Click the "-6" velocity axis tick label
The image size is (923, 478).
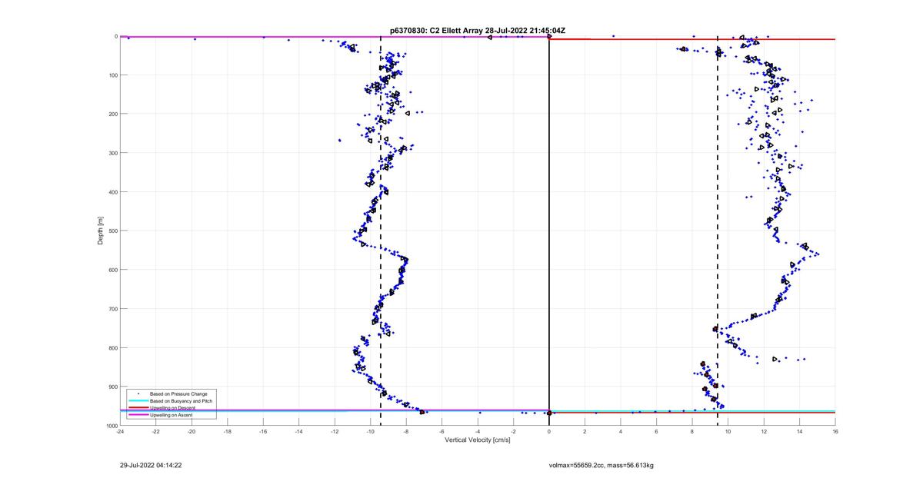pyautogui.click(x=442, y=432)
